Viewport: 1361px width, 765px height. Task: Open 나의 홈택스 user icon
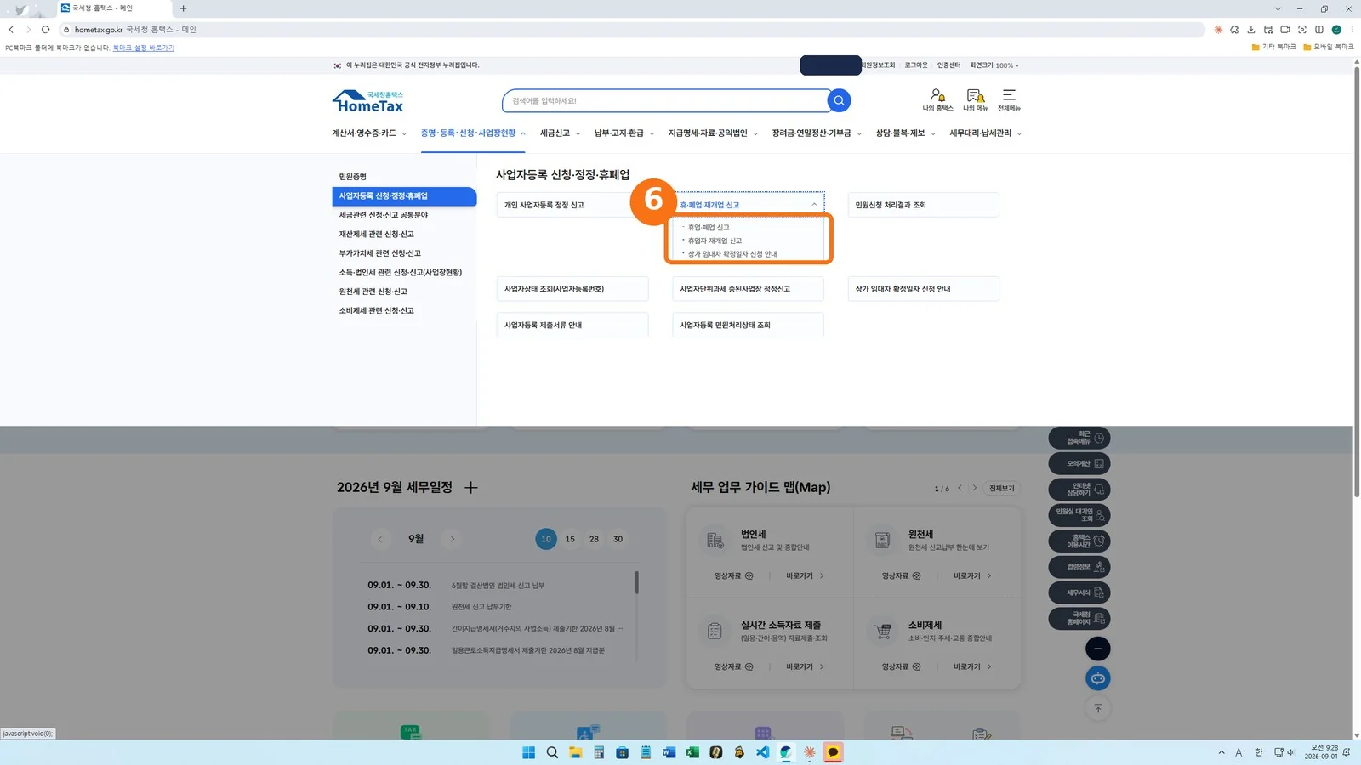click(937, 99)
